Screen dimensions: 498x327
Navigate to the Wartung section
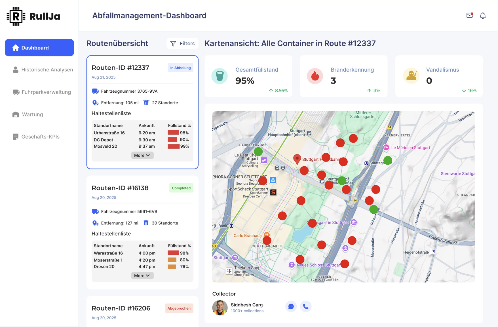(33, 114)
